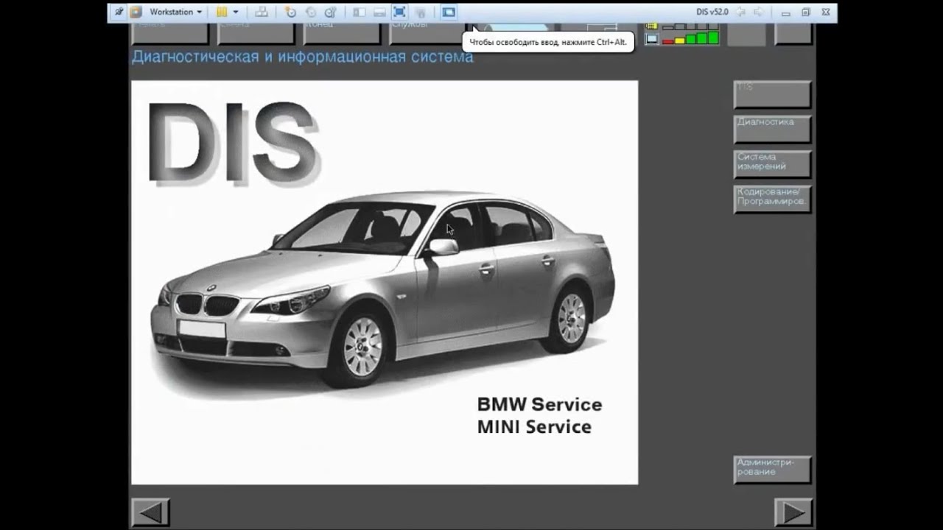Viewport: 943px width, 530px height.
Task: Click the DIS back arrow at bottom left
Action: coord(150,512)
